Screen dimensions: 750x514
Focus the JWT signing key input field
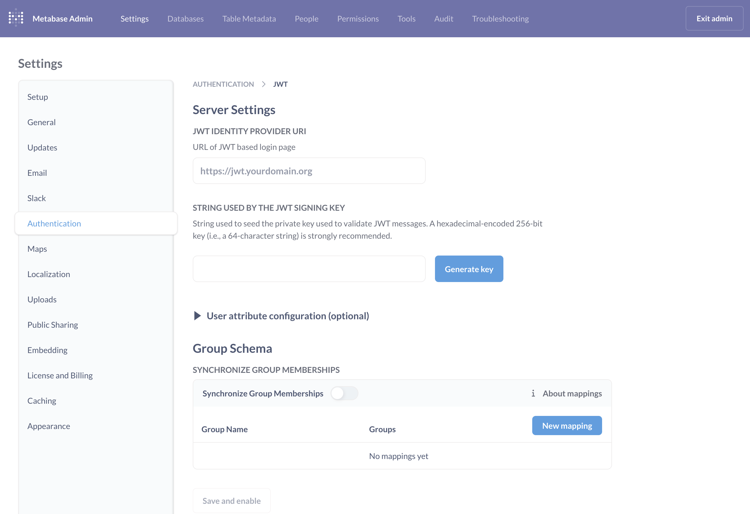(x=309, y=269)
